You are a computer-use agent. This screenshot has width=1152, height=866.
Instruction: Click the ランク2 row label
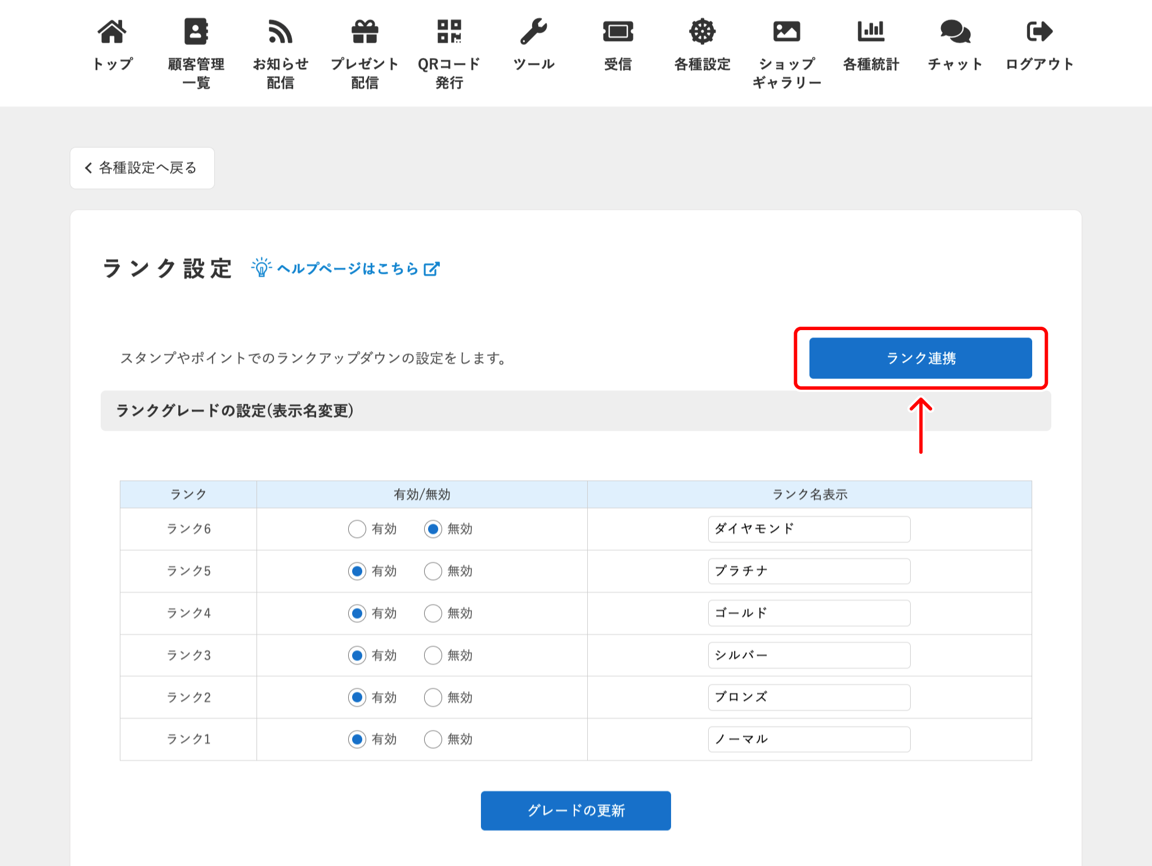point(188,698)
